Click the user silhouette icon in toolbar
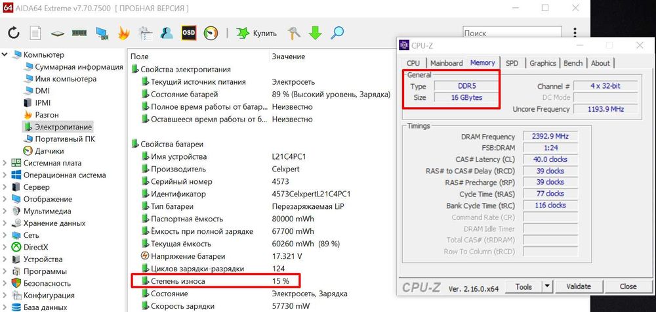The width and height of the screenshot is (656, 312). (167, 33)
